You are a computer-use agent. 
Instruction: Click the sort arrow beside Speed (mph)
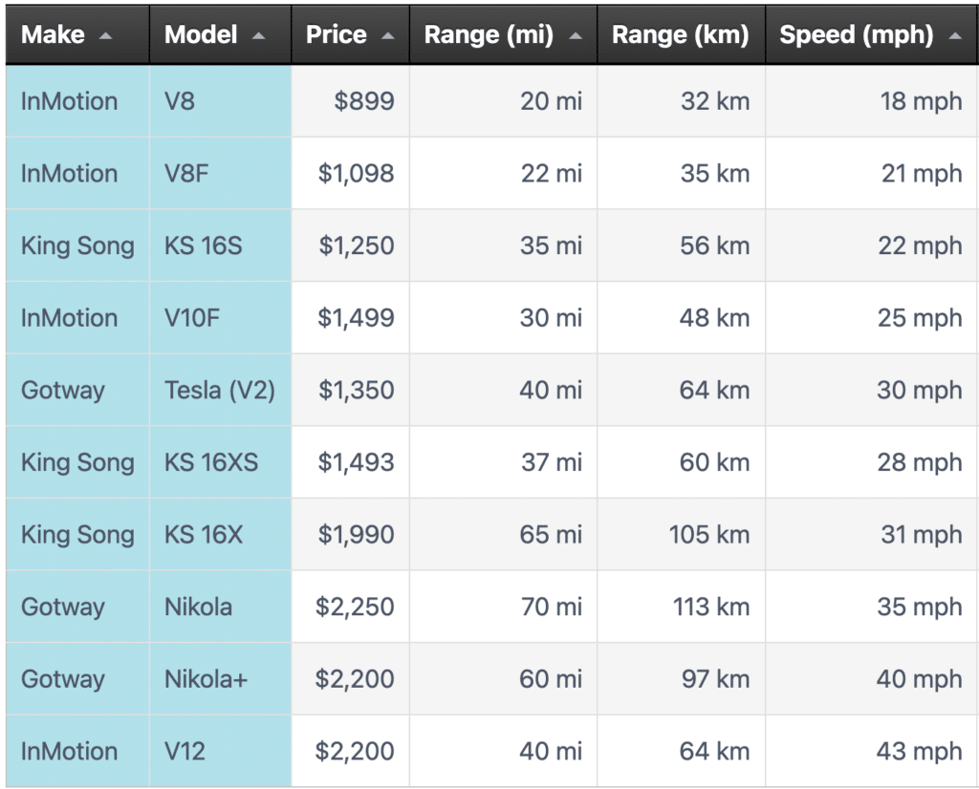955,35
